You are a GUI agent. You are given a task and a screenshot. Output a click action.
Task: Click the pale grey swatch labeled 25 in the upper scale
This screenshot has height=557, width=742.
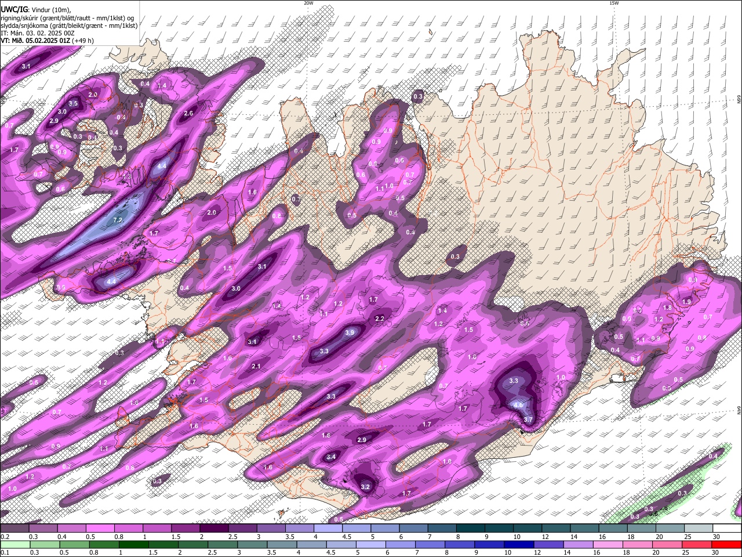(697, 529)
